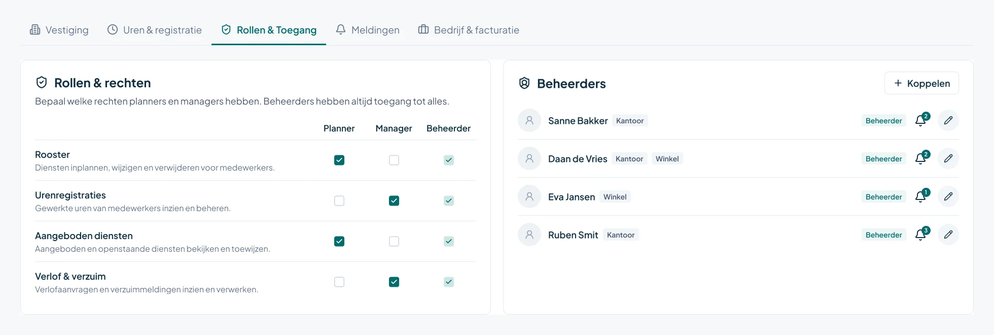The height and width of the screenshot is (335, 994).
Task: Click Beheerder checkbox for Rooster
Action: pyautogui.click(x=449, y=160)
